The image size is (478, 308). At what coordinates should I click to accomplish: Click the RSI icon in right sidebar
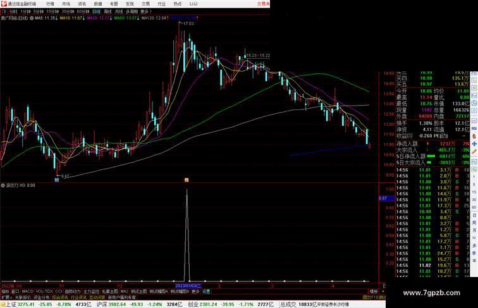click(474, 128)
